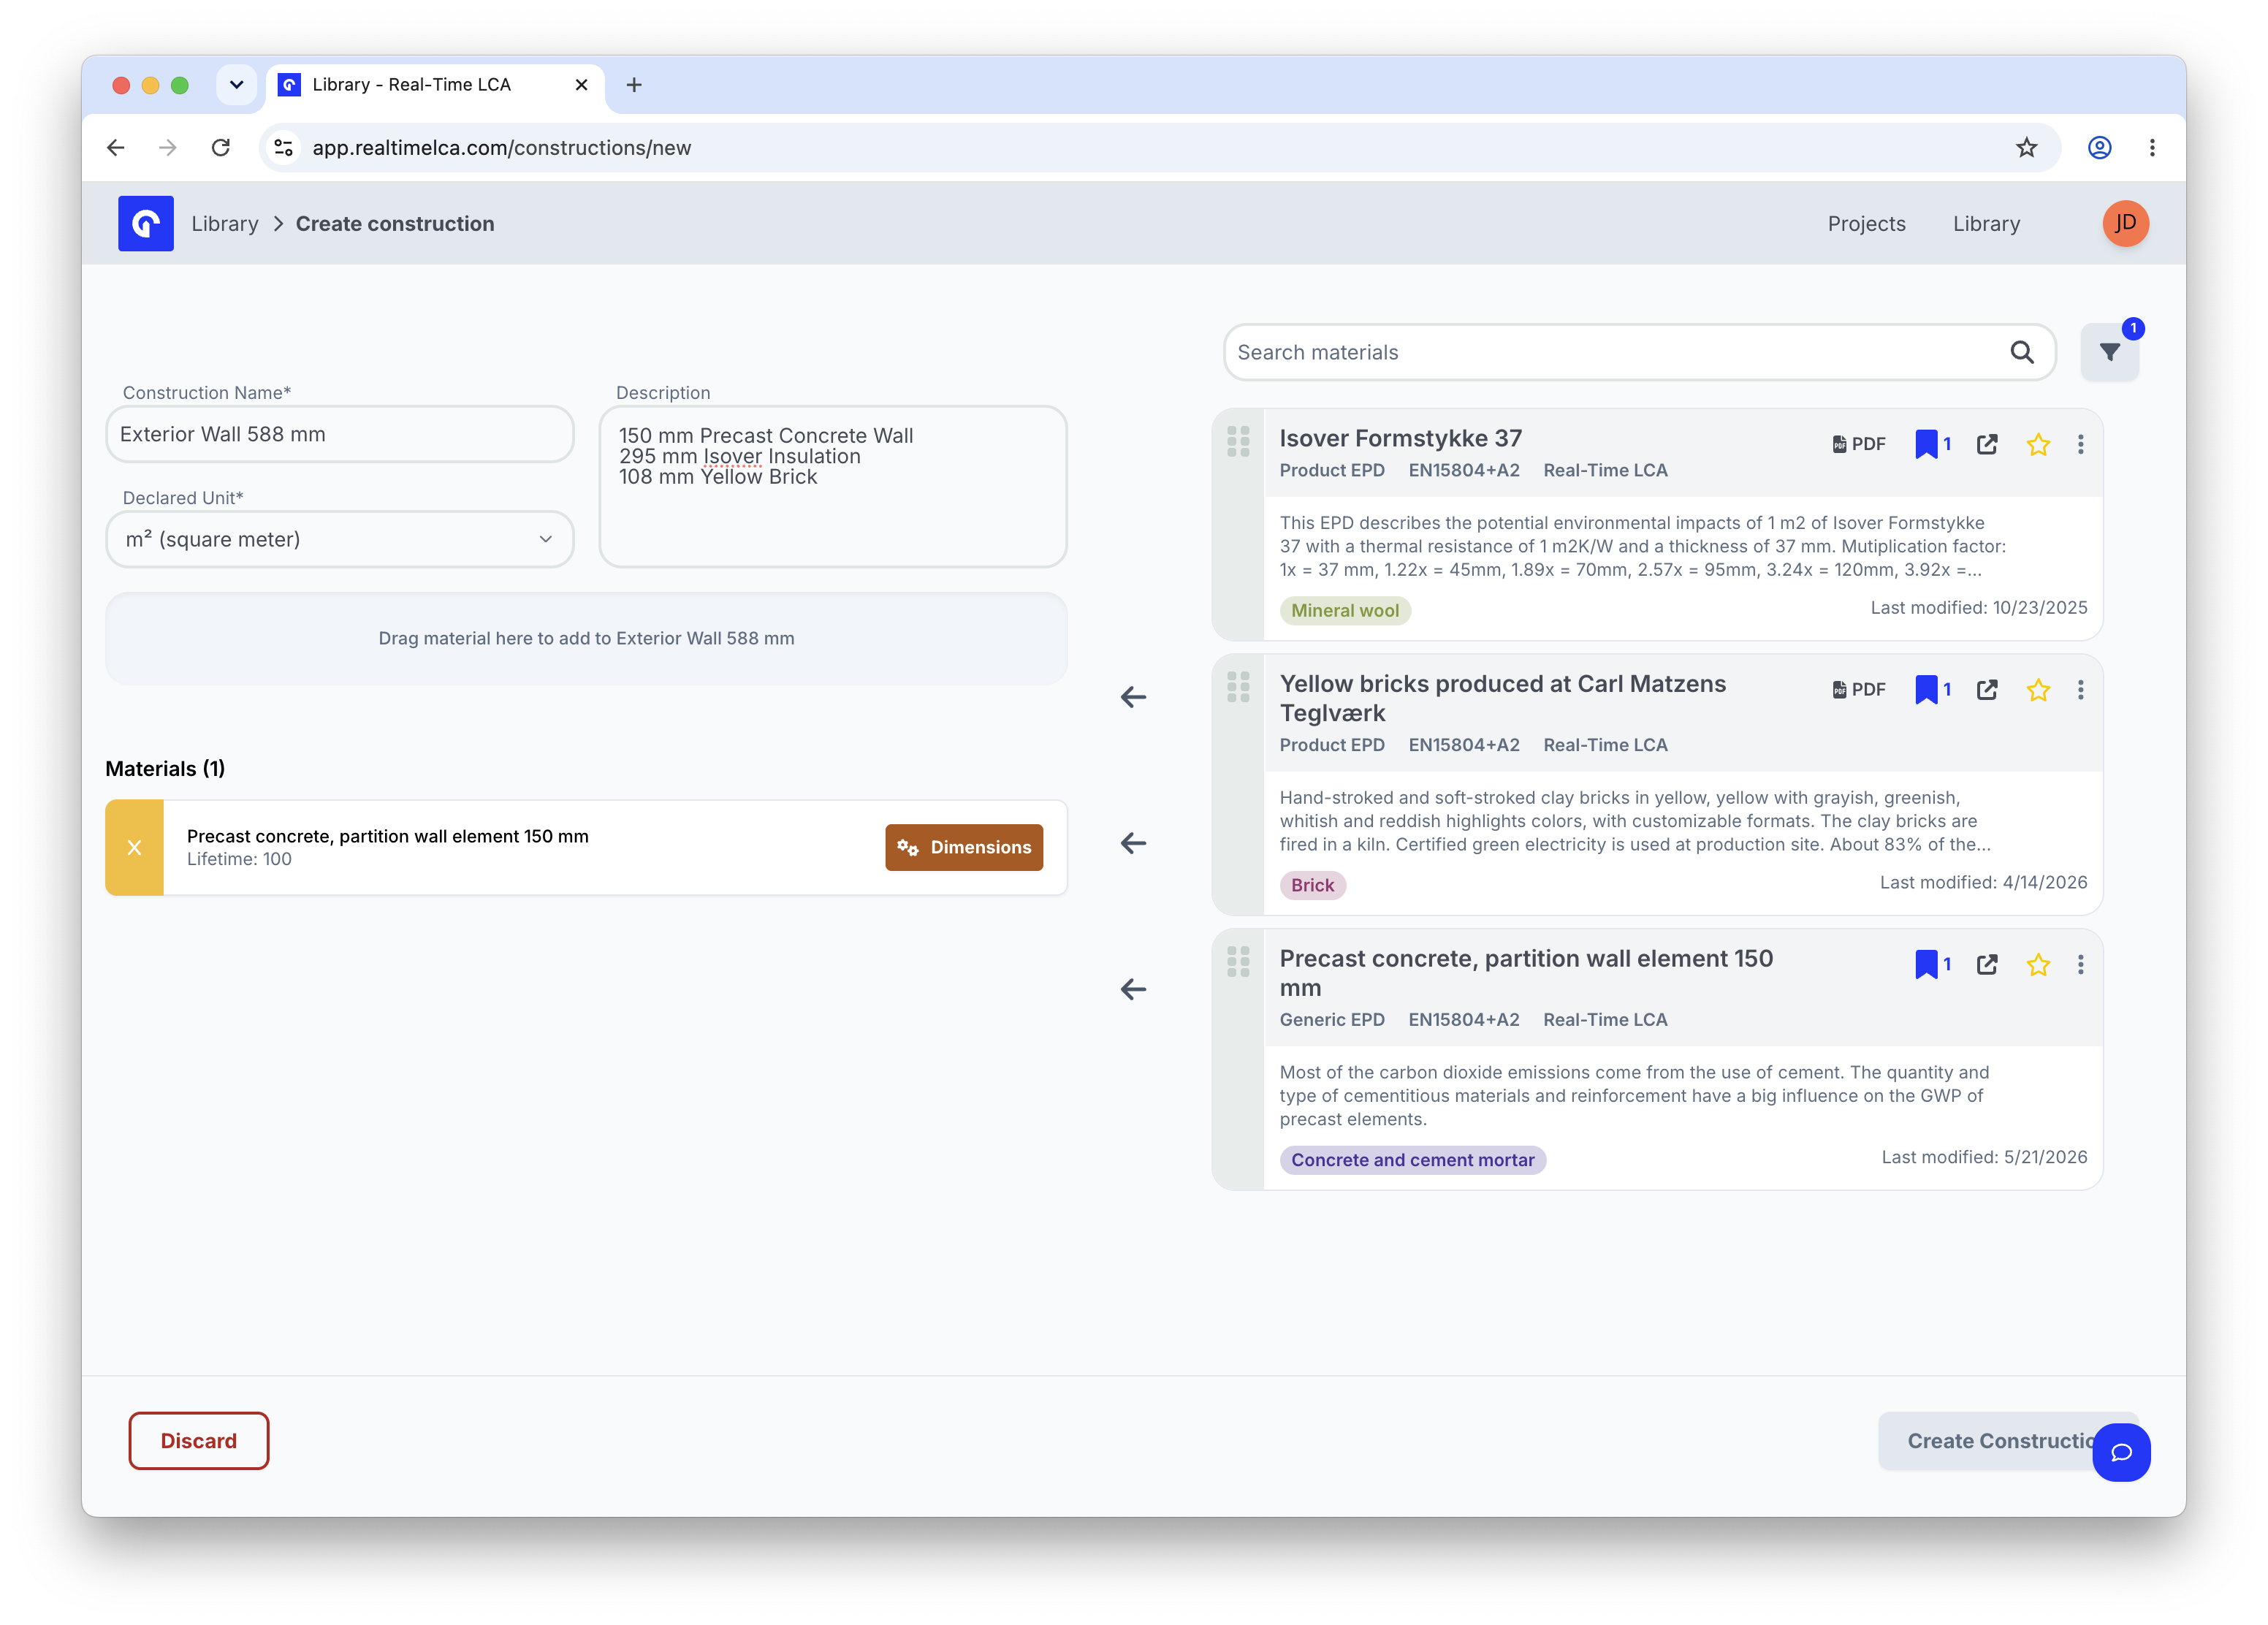
Task: Open a new browser tab
Action: pos(634,85)
